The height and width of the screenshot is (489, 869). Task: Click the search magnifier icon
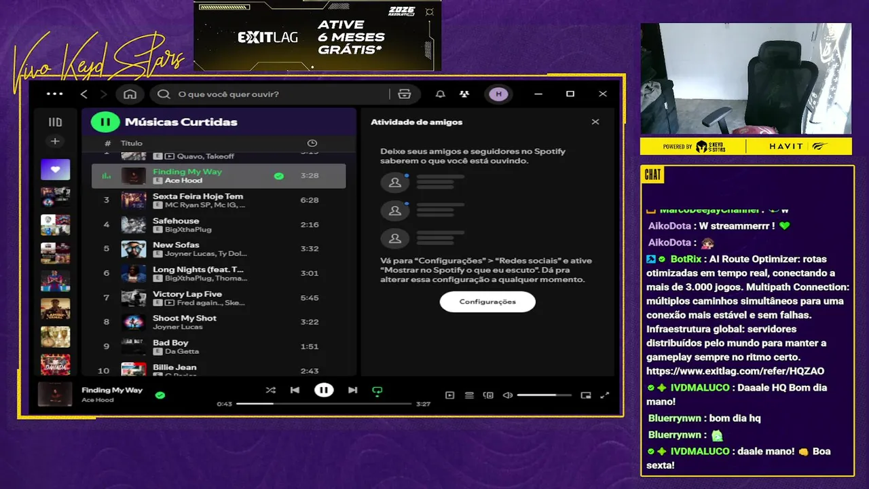[164, 94]
